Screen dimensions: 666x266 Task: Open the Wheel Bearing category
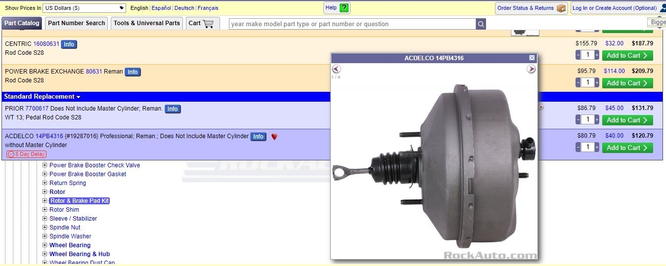[70, 245]
